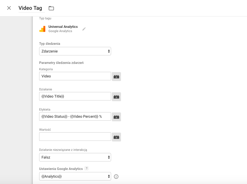
Task: Open the Typ śledzenia dropdown
Action: [x=75, y=51]
